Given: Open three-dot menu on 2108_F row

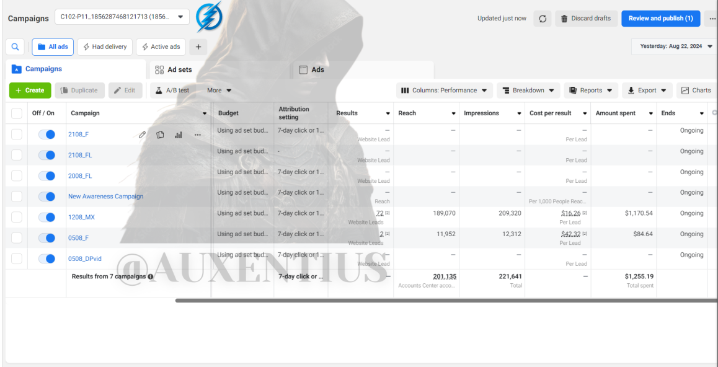Looking at the screenshot, I should pos(197,135).
